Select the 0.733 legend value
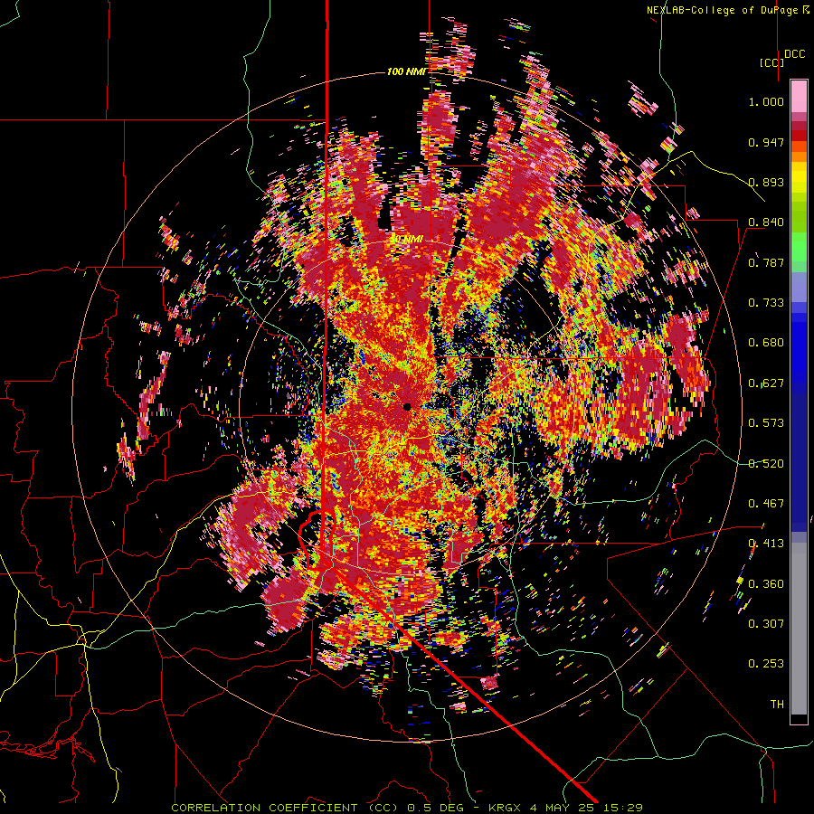 [766, 303]
